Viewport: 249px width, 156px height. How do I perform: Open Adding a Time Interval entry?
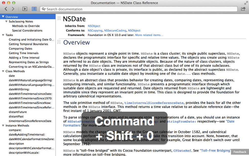[24, 58]
